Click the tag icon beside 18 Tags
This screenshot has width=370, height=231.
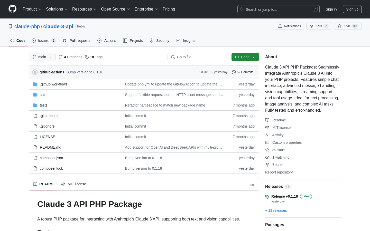click(87, 57)
